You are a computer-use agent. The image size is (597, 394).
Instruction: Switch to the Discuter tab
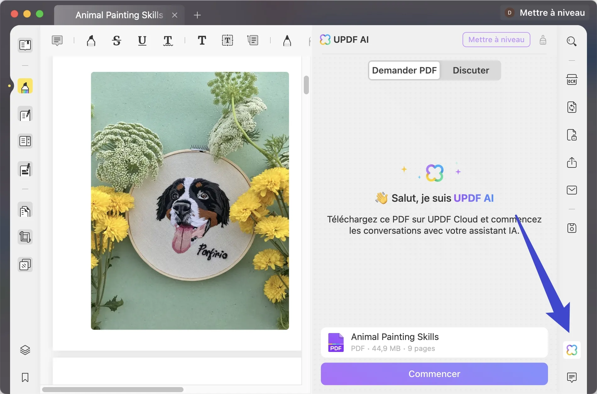[470, 70]
